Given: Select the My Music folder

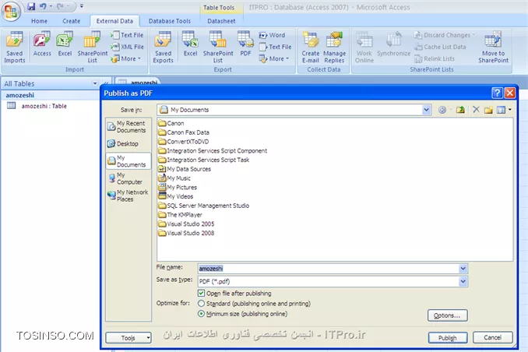Looking at the screenshot, I should click(x=174, y=178).
